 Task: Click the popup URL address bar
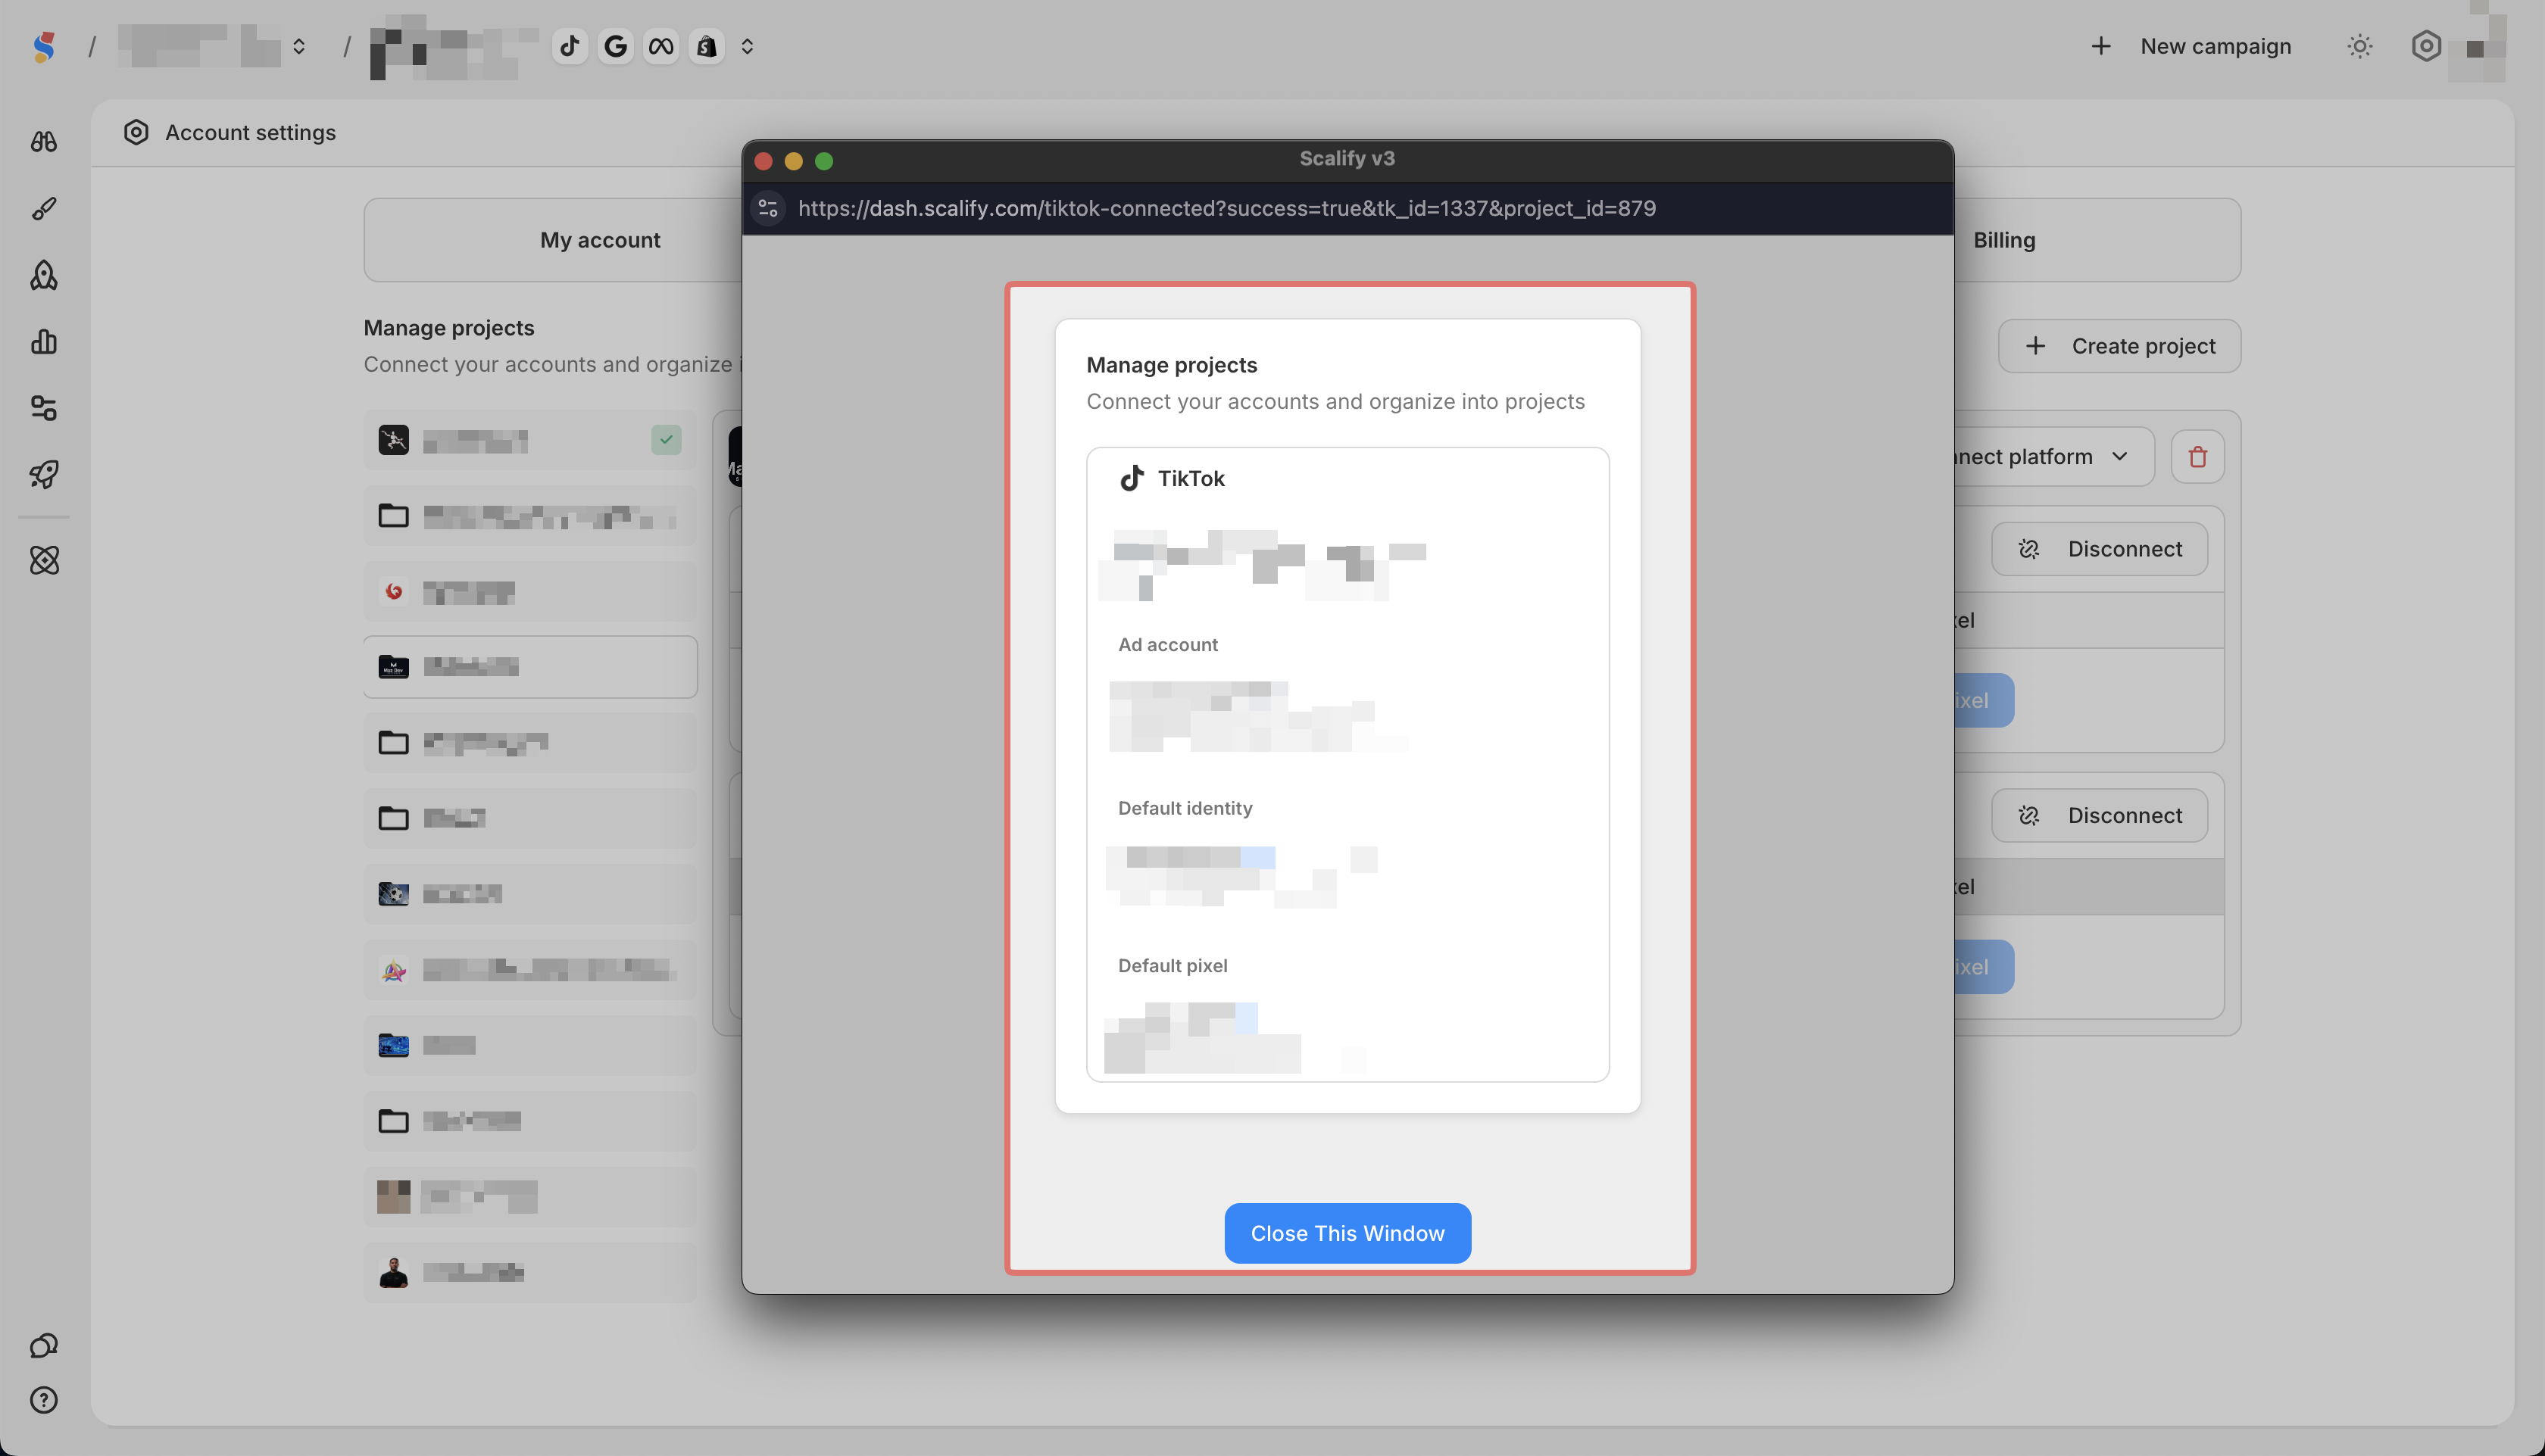(x=1226, y=208)
